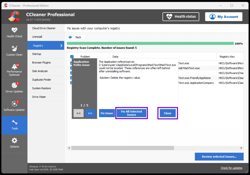Click Review selected Issues button

tap(219, 157)
